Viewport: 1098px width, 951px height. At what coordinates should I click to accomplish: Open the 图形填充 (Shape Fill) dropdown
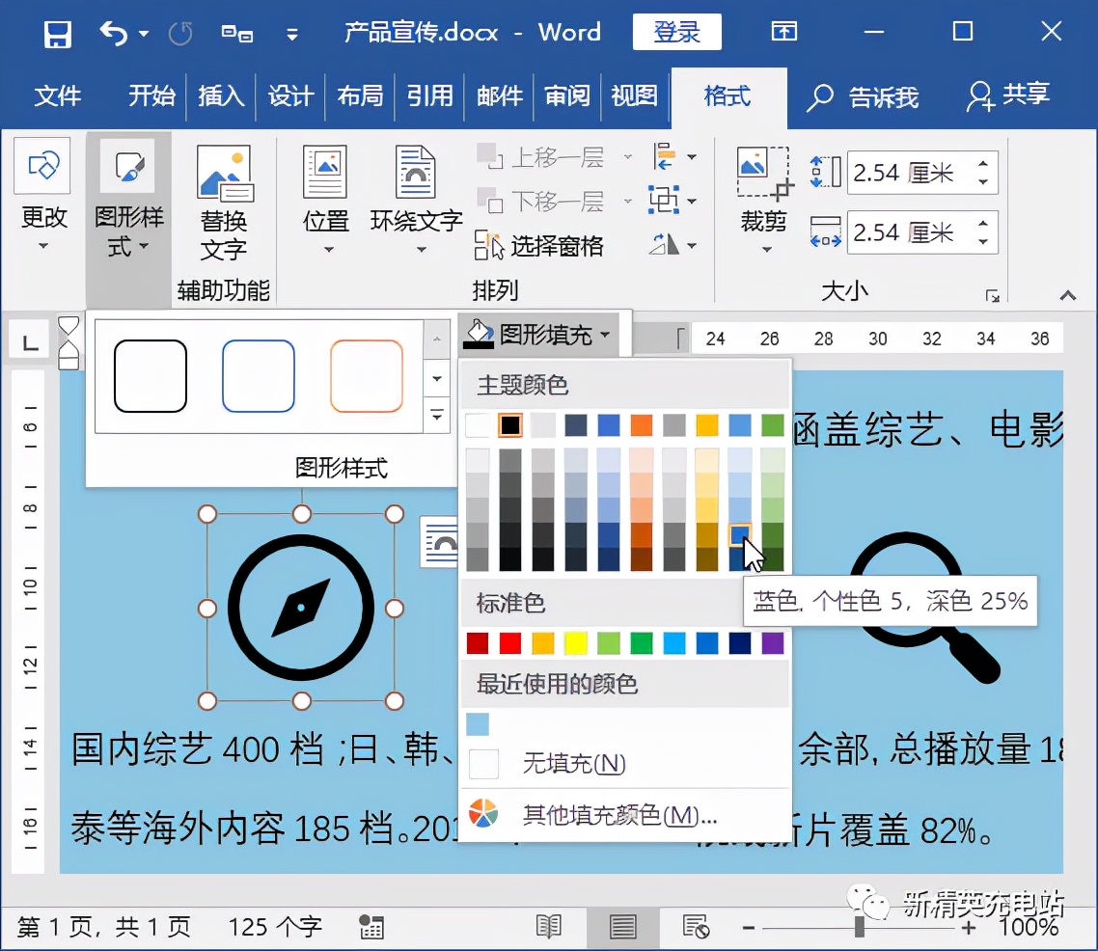(x=542, y=334)
